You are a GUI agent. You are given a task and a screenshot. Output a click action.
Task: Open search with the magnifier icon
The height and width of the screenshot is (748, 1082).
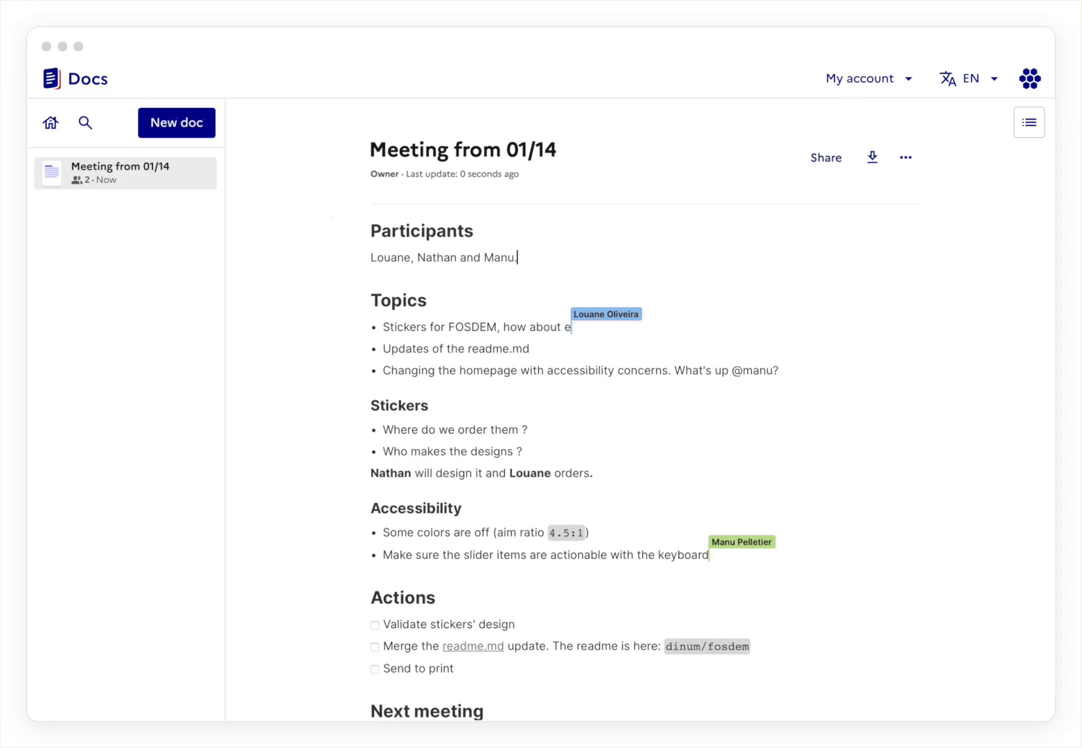[85, 123]
